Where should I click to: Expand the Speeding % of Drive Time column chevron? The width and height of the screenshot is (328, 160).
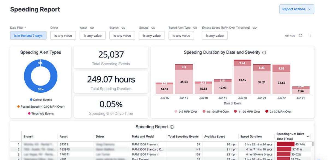(308, 136)
